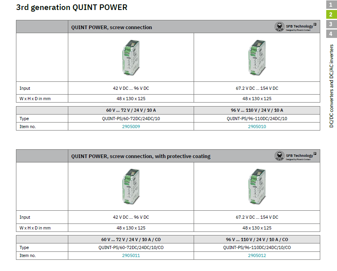This screenshot has height=271, width=337.
Task: Click column header 60 V ... 72 V / 24 V / 10 A / CO
Action: 131,239
